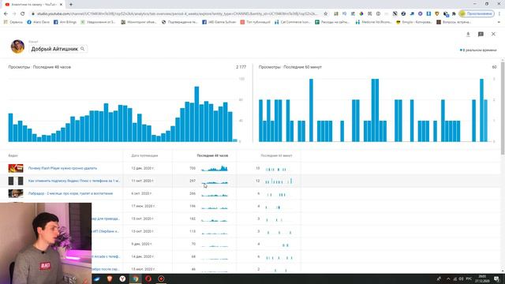Open the Chrome three-dot menu
This screenshot has height=284, width=505.
pos(499,13)
